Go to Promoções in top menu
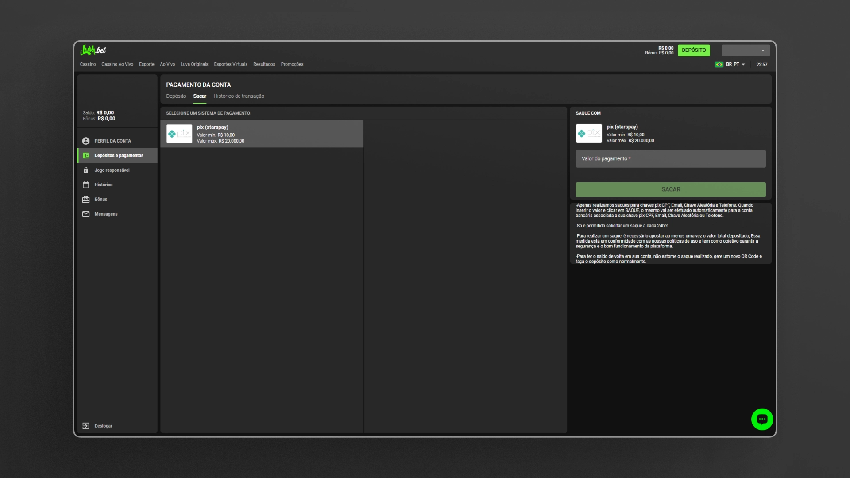850x478 pixels. [x=292, y=64]
